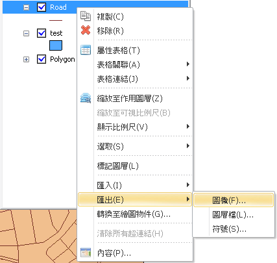
Task: Click the red X remove icon
Action: tap(86, 31)
